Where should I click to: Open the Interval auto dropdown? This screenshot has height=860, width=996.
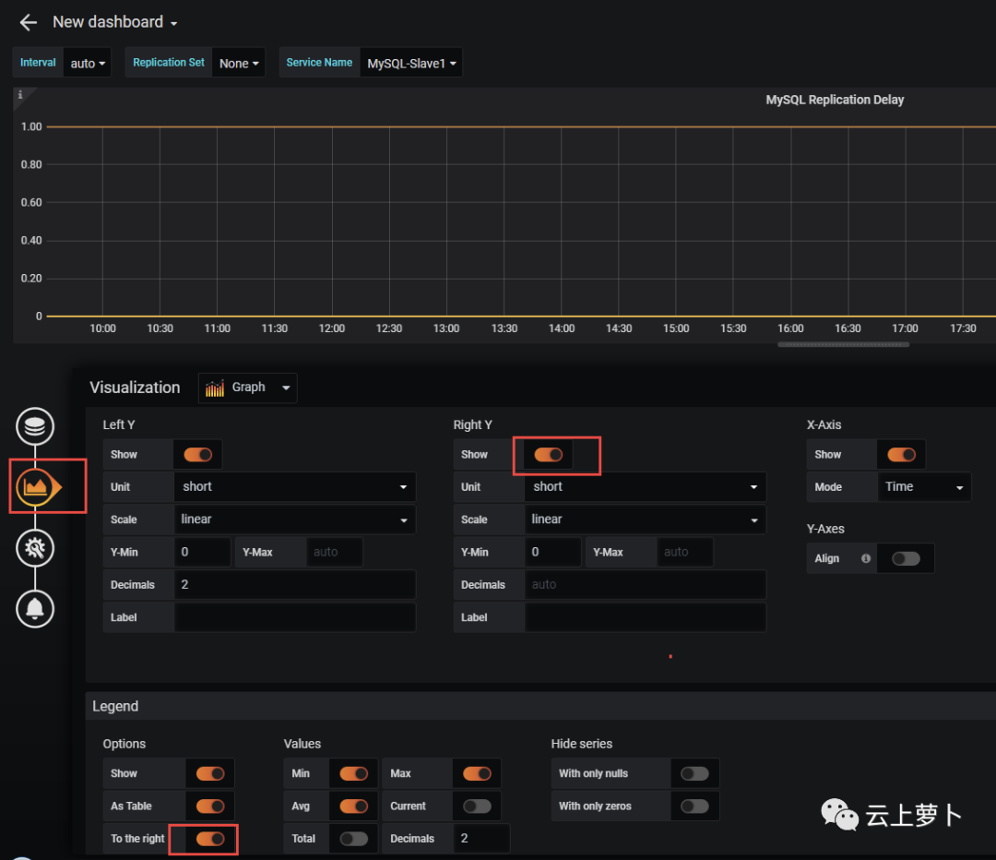coord(88,63)
